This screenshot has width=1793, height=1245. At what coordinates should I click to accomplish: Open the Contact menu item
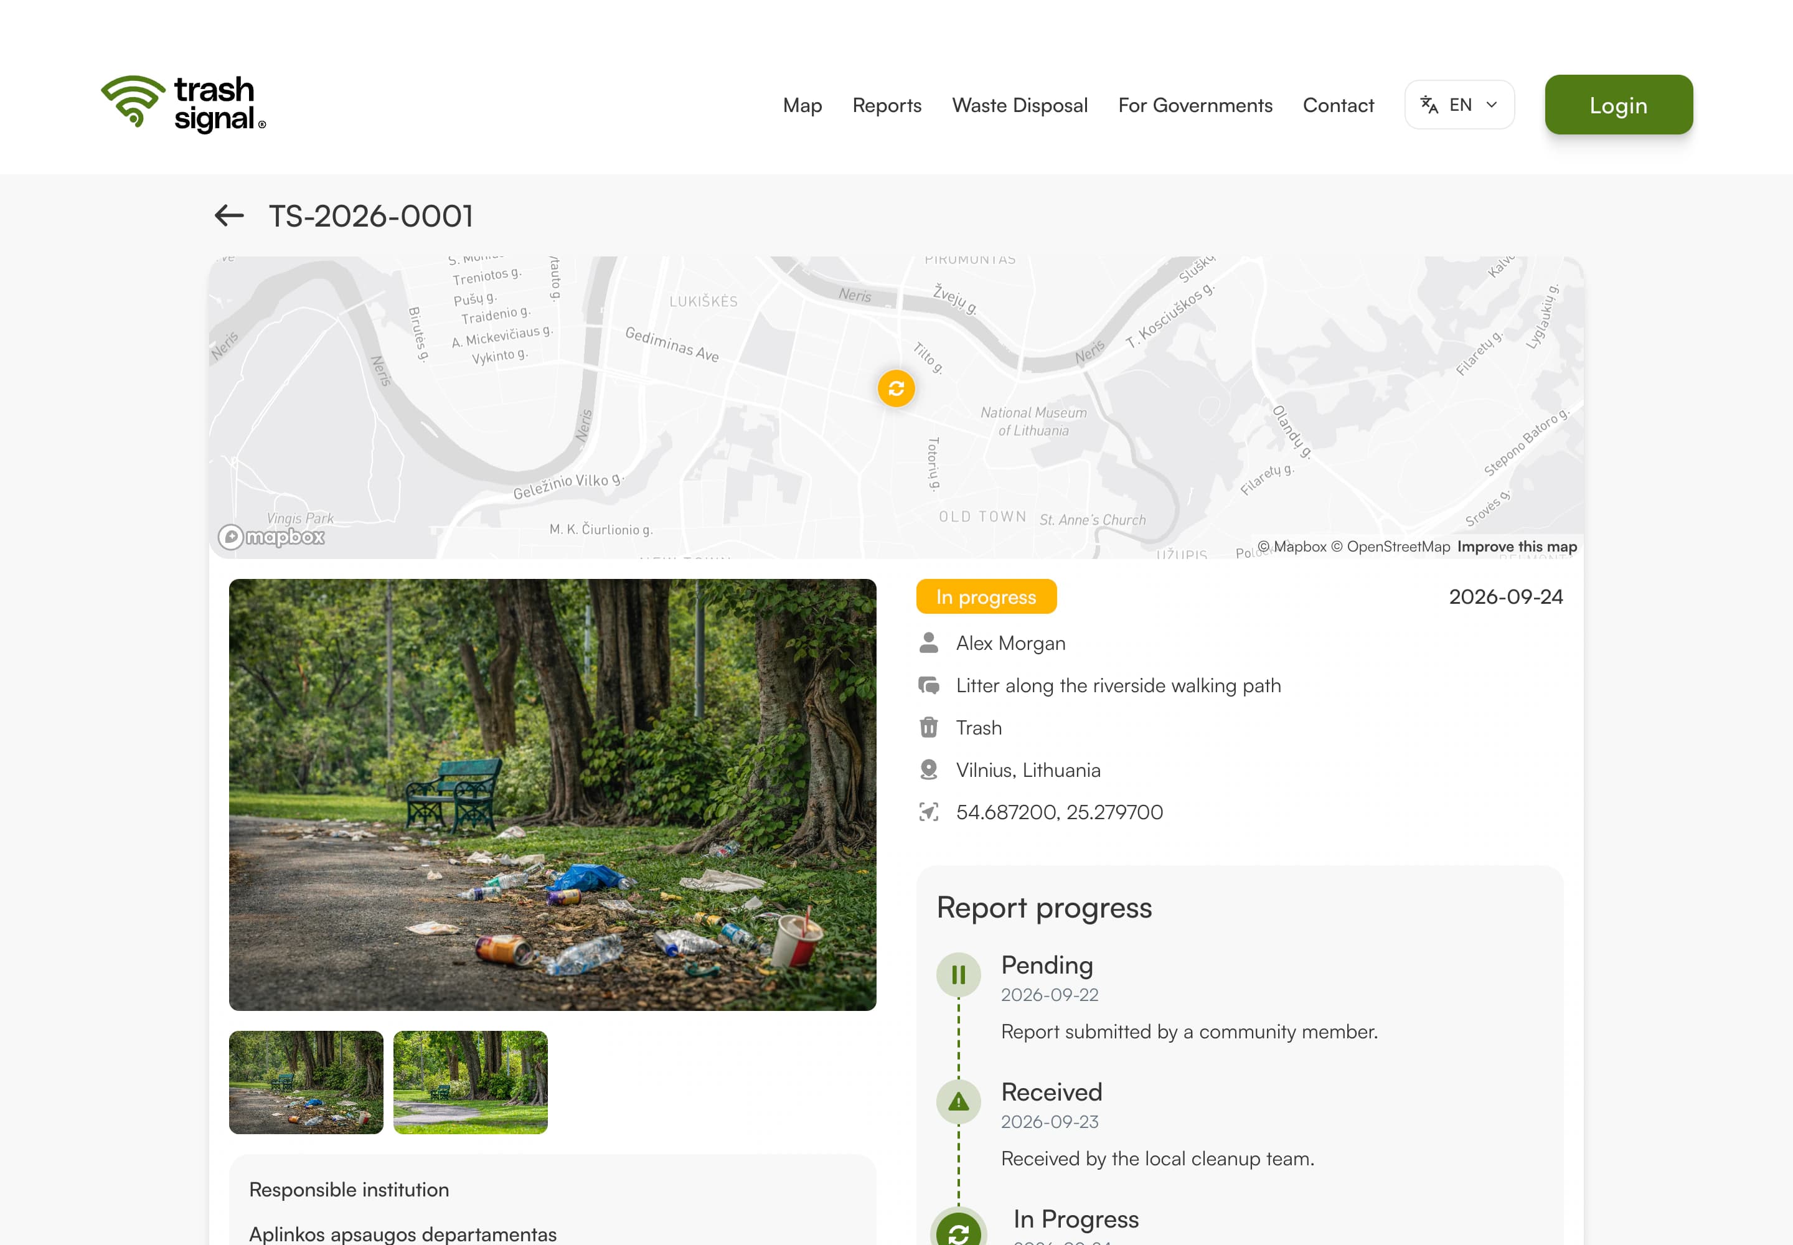pyautogui.click(x=1338, y=105)
